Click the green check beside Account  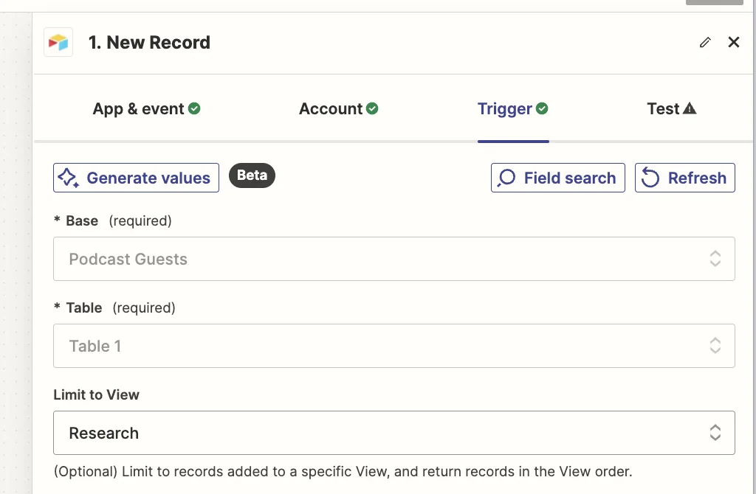point(372,108)
